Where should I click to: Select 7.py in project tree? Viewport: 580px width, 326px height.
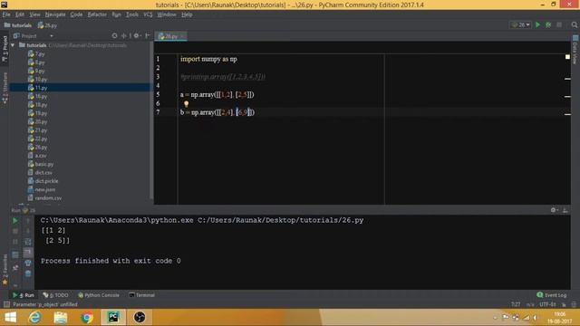click(36, 54)
